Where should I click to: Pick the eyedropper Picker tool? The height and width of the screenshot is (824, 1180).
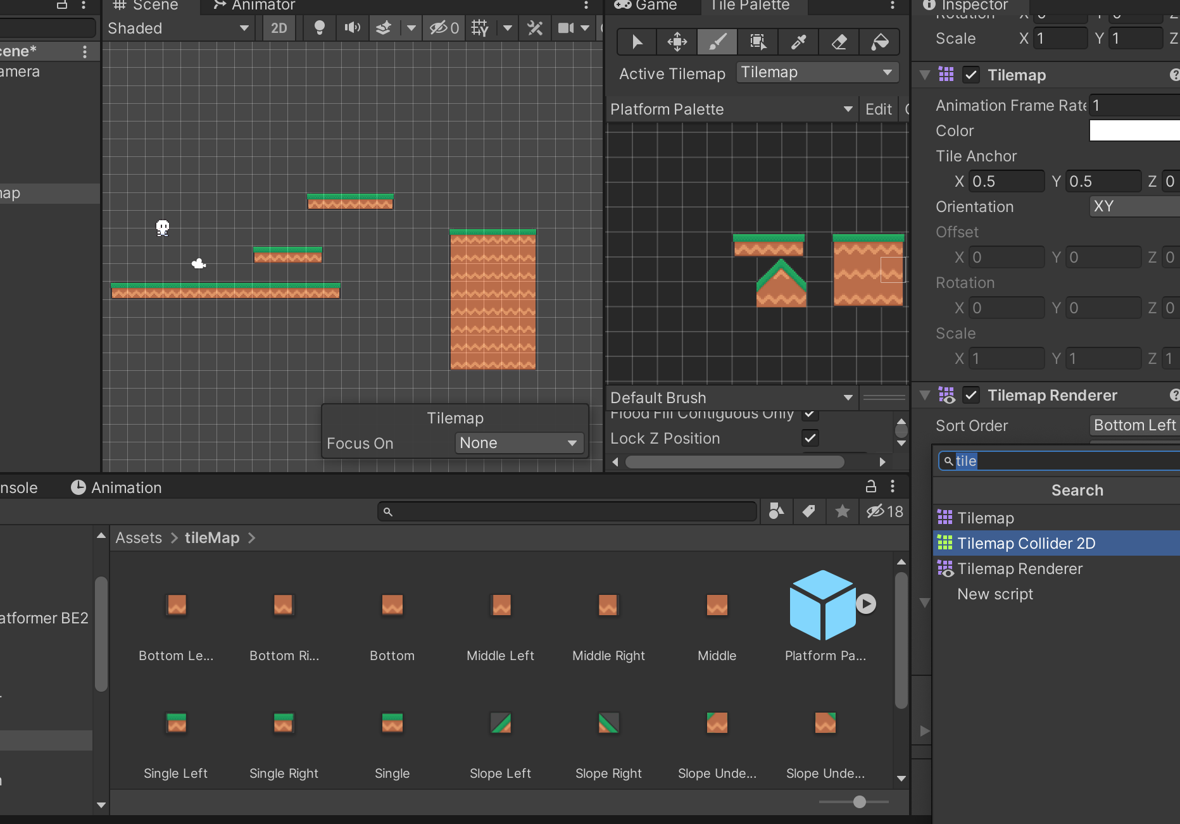point(798,42)
